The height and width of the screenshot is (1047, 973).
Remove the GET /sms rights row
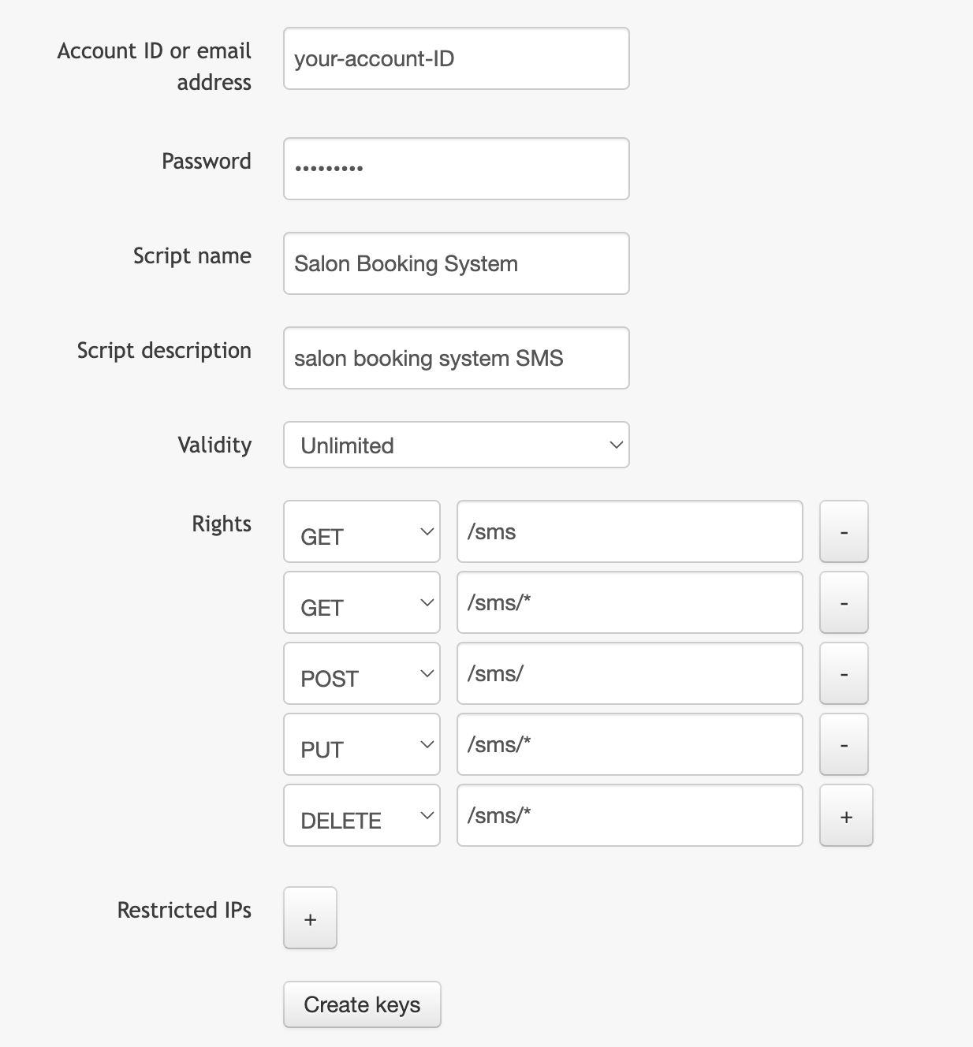pyautogui.click(x=844, y=531)
